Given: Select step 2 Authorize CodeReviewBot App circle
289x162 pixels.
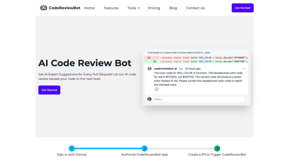Looking at the screenshot, I should (x=144, y=148).
